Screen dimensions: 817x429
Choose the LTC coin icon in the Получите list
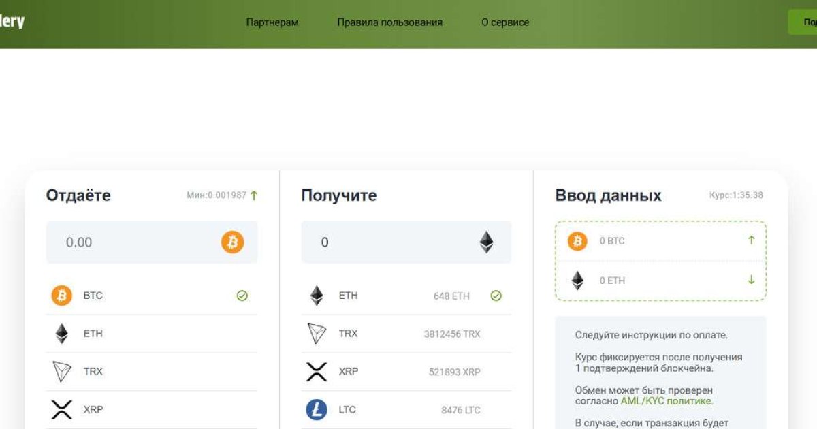tap(317, 410)
